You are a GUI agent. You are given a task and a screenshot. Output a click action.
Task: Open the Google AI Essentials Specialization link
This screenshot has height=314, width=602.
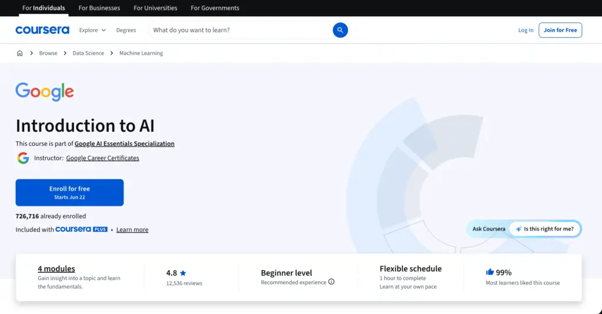click(x=125, y=143)
